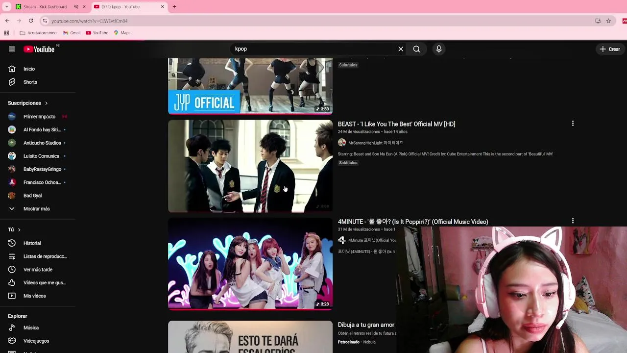Open the tab search dropdown
Image resolution: width=627 pixels, height=353 pixels.
[7, 7]
